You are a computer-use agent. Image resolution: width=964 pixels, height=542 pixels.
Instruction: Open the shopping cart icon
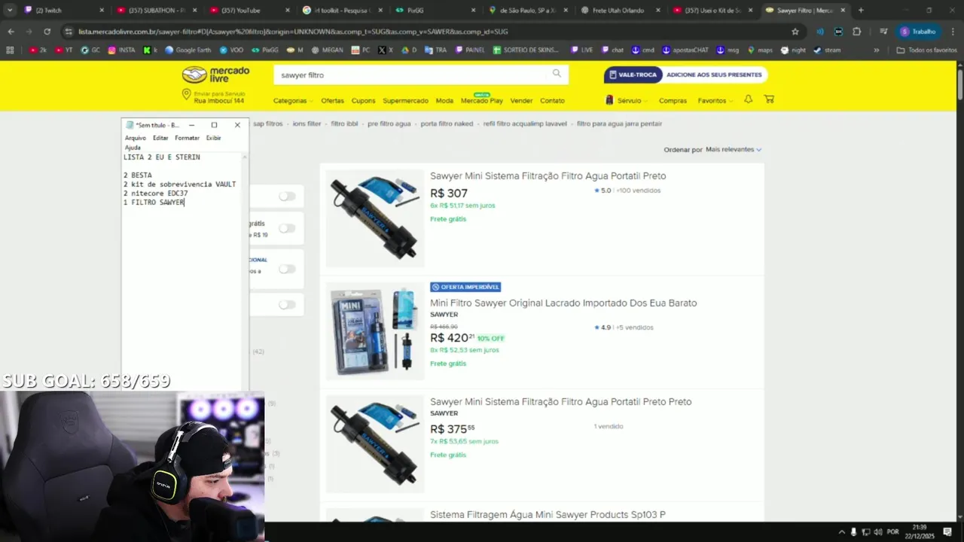point(769,99)
